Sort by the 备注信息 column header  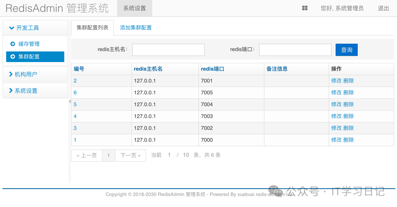(x=277, y=69)
